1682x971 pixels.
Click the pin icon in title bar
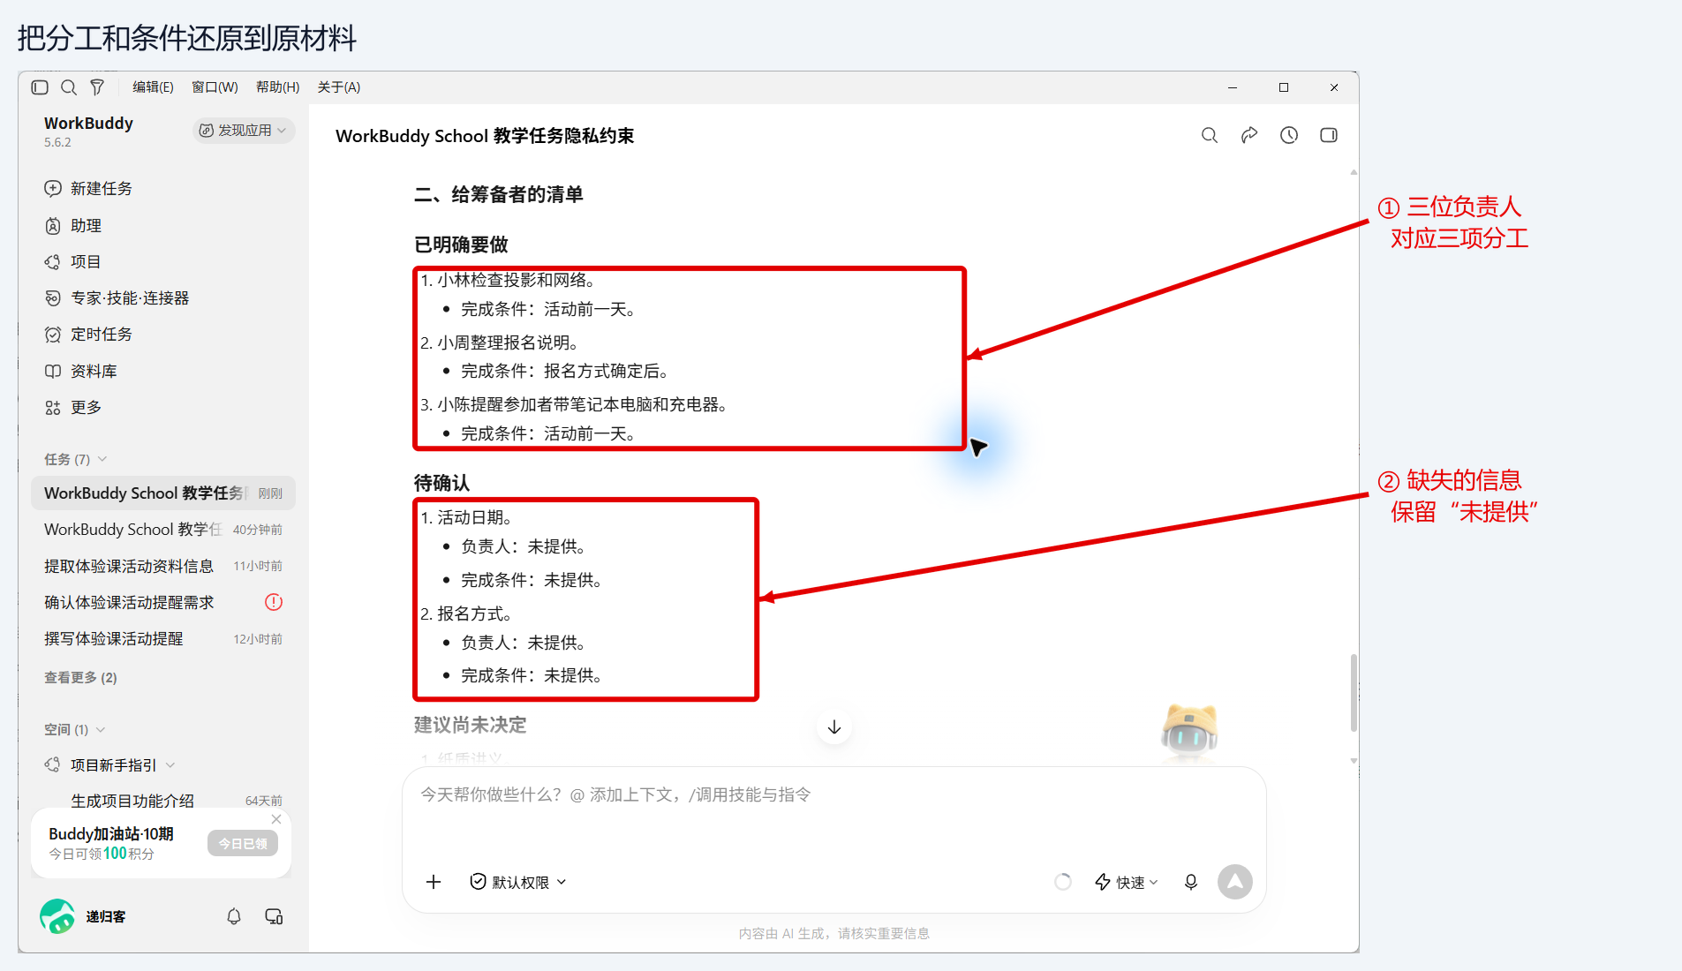click(x=97, y=87)
